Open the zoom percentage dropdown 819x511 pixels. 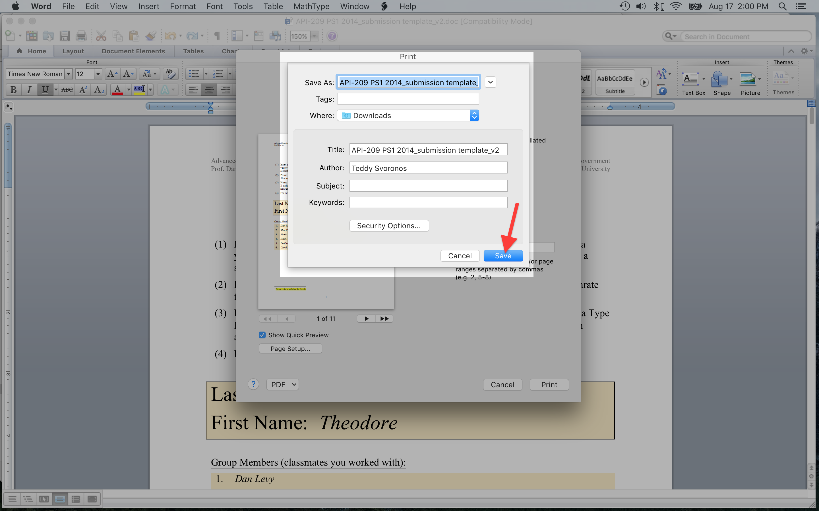coord(315,36)
